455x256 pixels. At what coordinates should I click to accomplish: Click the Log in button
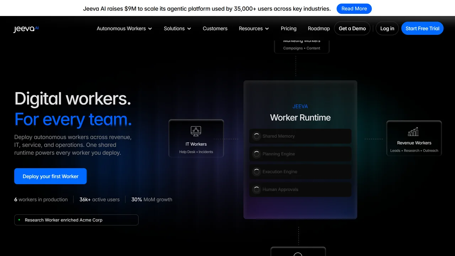click(x=387, y=28)
